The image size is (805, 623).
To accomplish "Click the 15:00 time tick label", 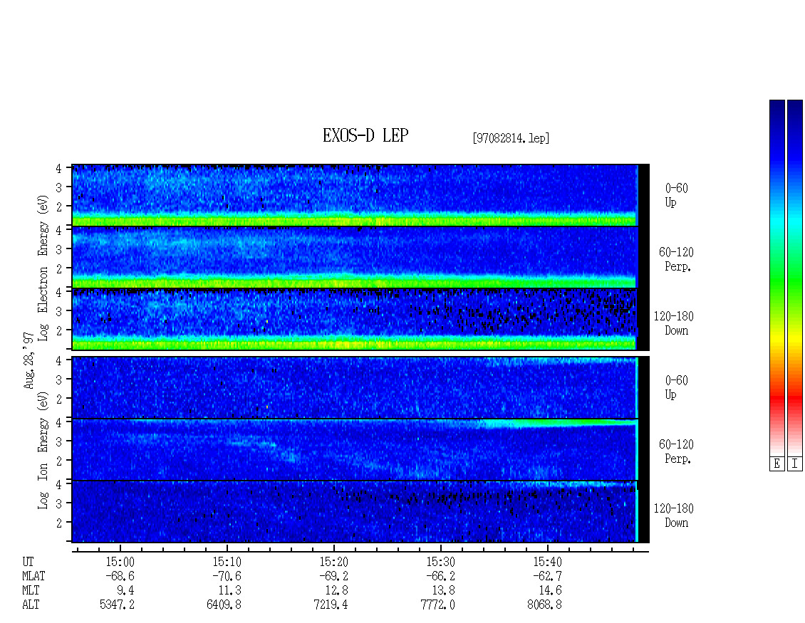I will coord(120,562).
